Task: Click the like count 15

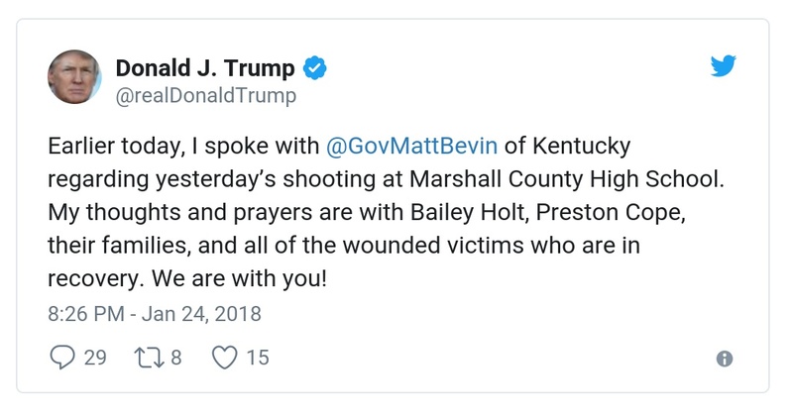Action: click(x=257, y=358)
